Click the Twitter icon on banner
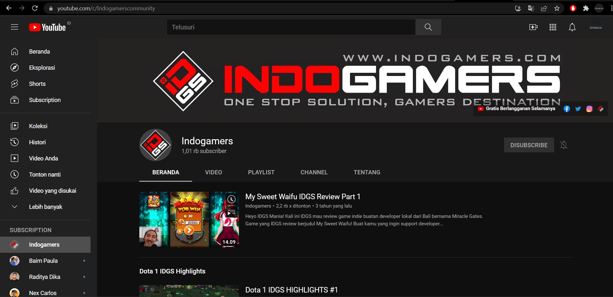Viewport: 613px width, 297px height. pyautogui.click(x=578, y=109)
